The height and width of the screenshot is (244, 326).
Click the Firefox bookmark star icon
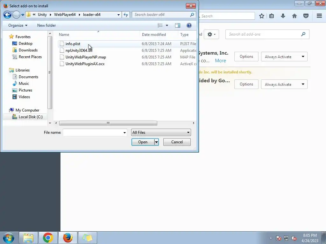pyautogui.click(x=262, y=16)
